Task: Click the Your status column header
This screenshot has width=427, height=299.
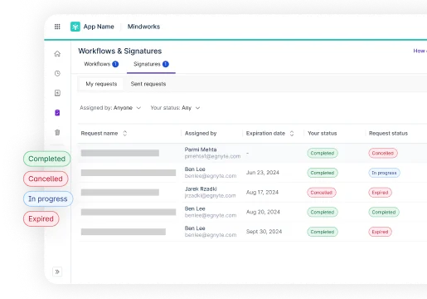Action: pos(323,133)
